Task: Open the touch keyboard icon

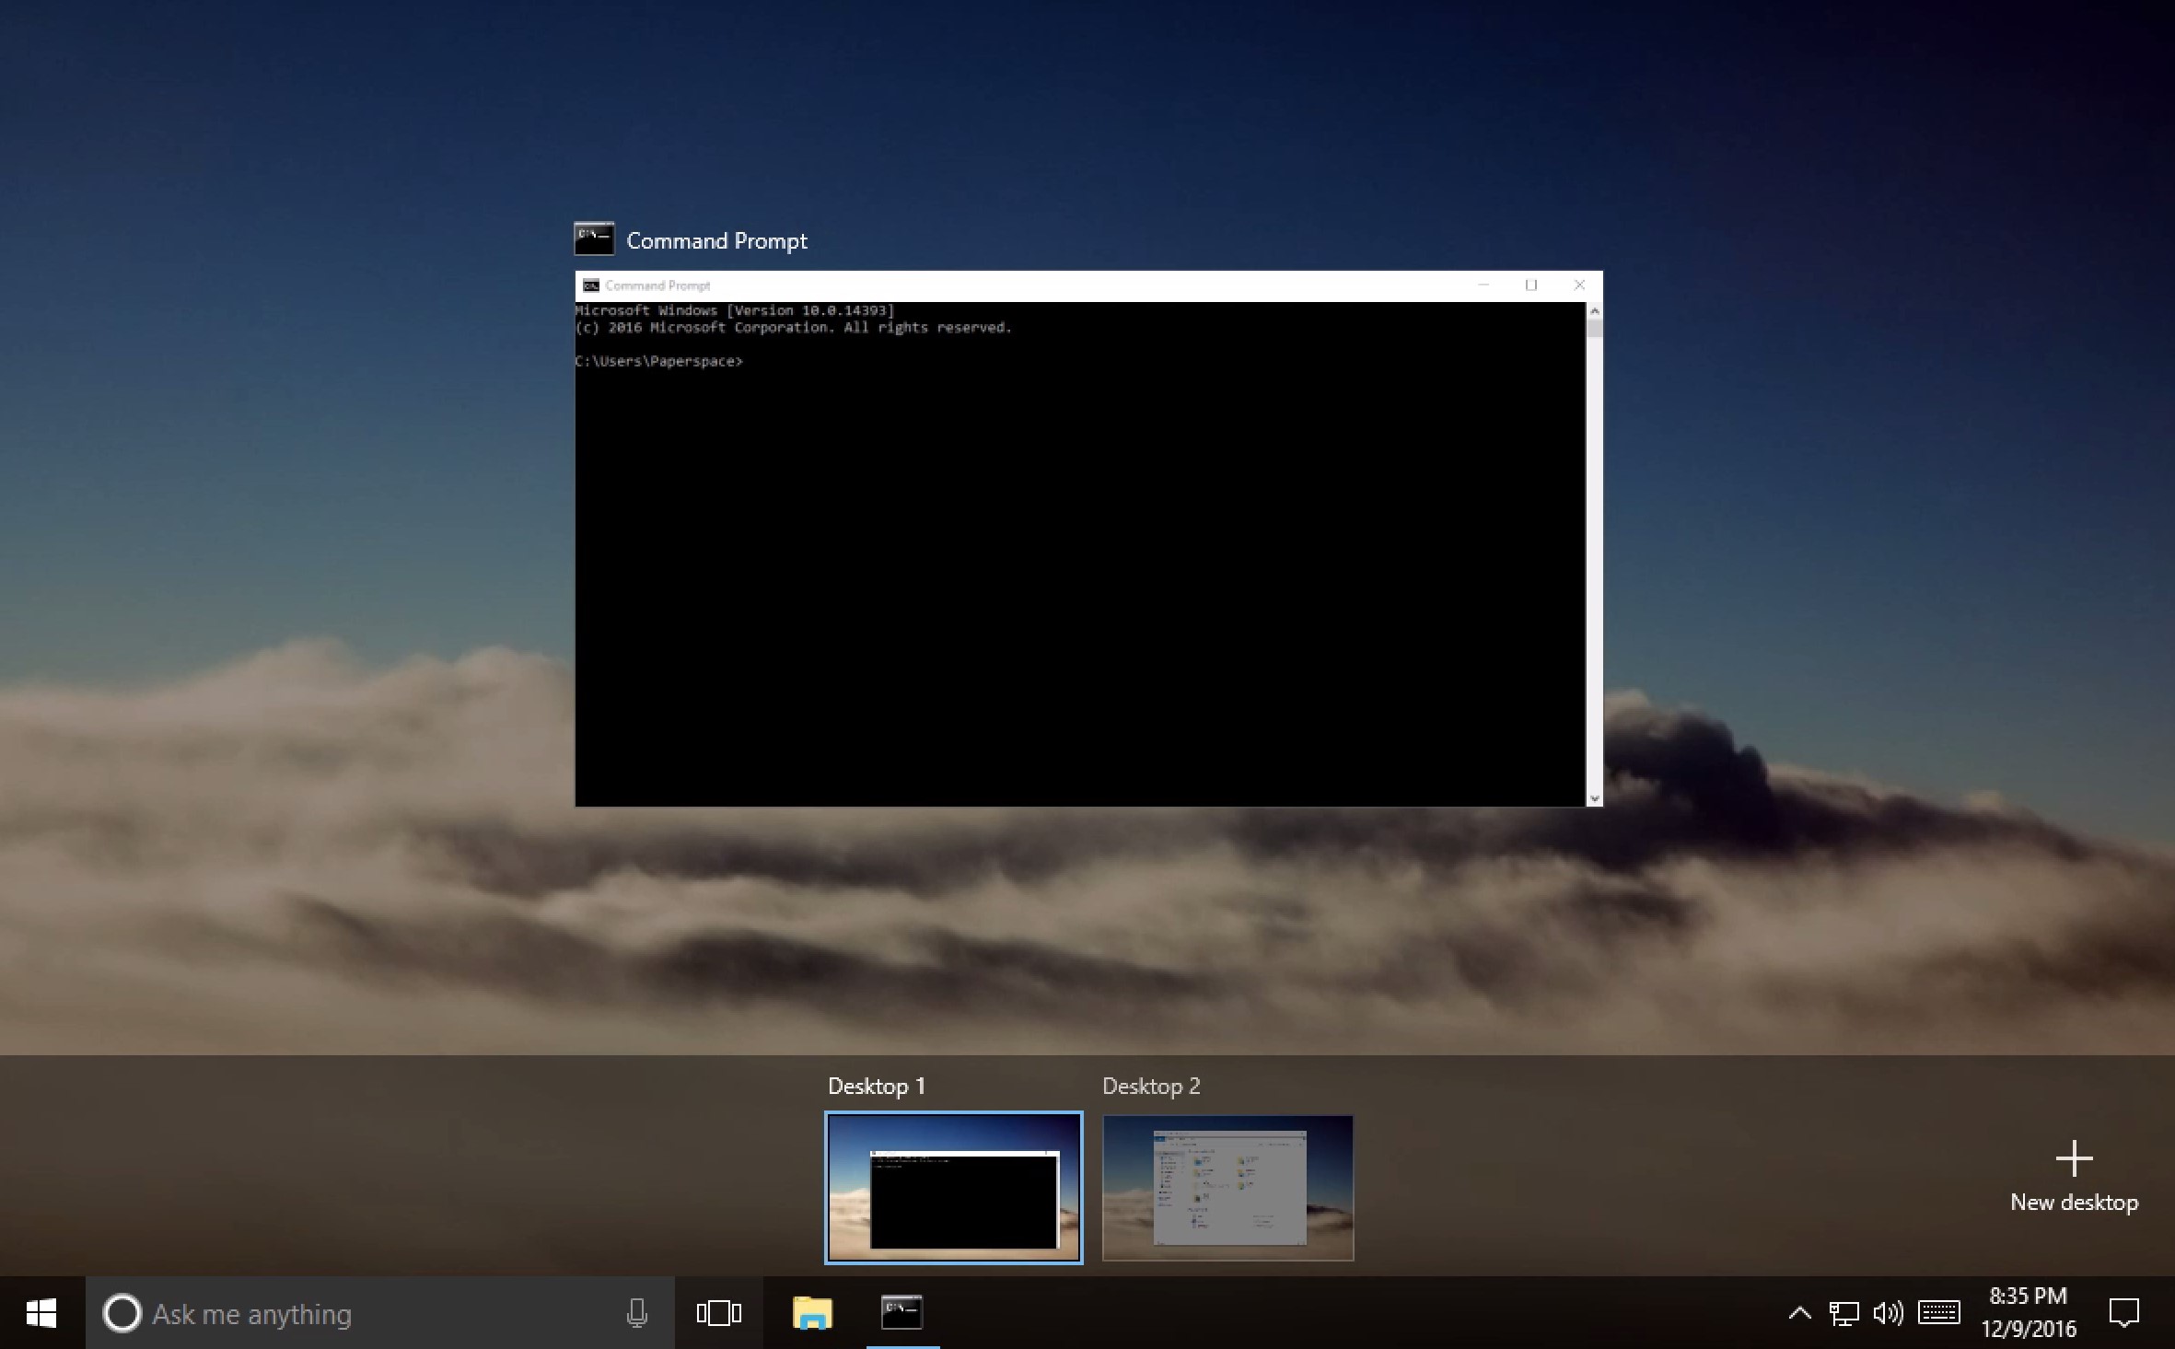Action: pyautogui.click(x=1939, y=1313)
